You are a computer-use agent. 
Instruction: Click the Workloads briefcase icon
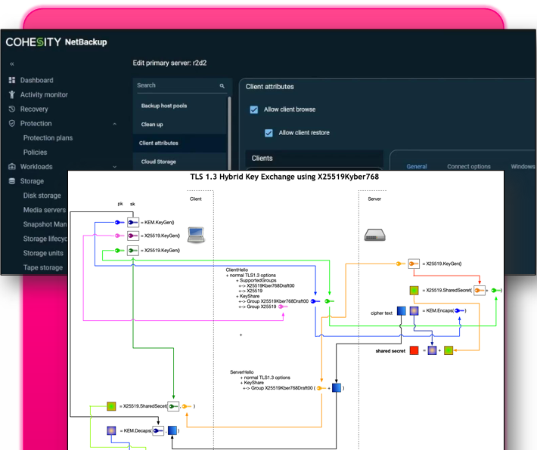click(12, 167)
